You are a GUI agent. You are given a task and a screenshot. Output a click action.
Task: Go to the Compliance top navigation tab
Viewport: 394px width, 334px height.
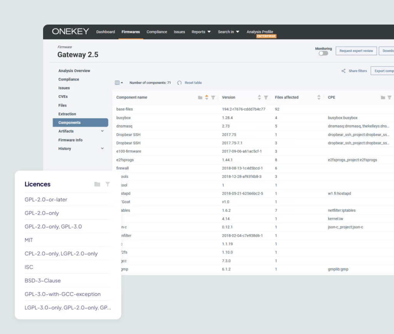click(x=157, y=32)
